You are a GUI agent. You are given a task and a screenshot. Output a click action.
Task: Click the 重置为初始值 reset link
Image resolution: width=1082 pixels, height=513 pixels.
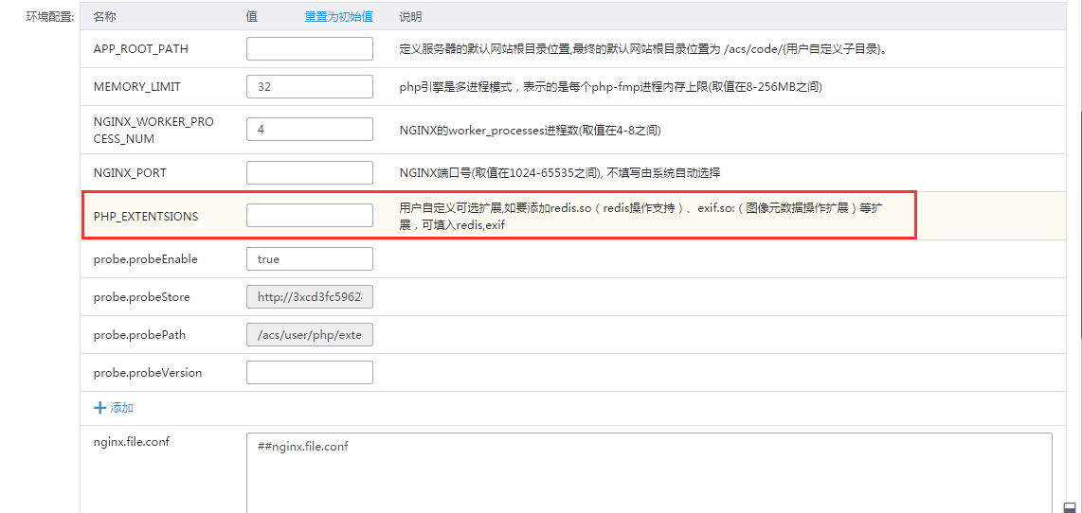click(339, 16)
